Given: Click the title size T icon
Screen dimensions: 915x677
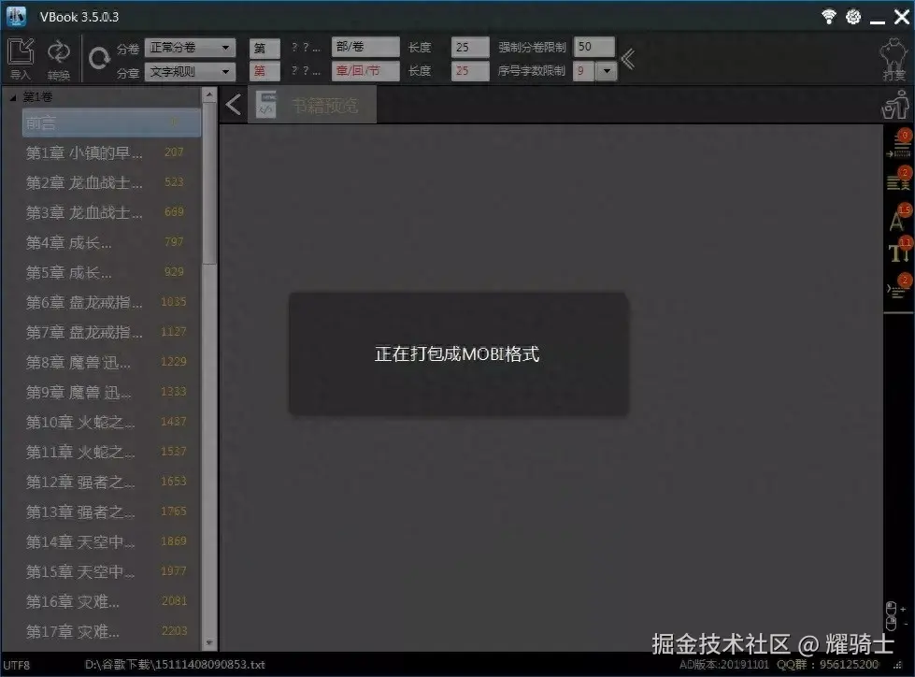Looking at the screenshot, I should pos(899,251).
